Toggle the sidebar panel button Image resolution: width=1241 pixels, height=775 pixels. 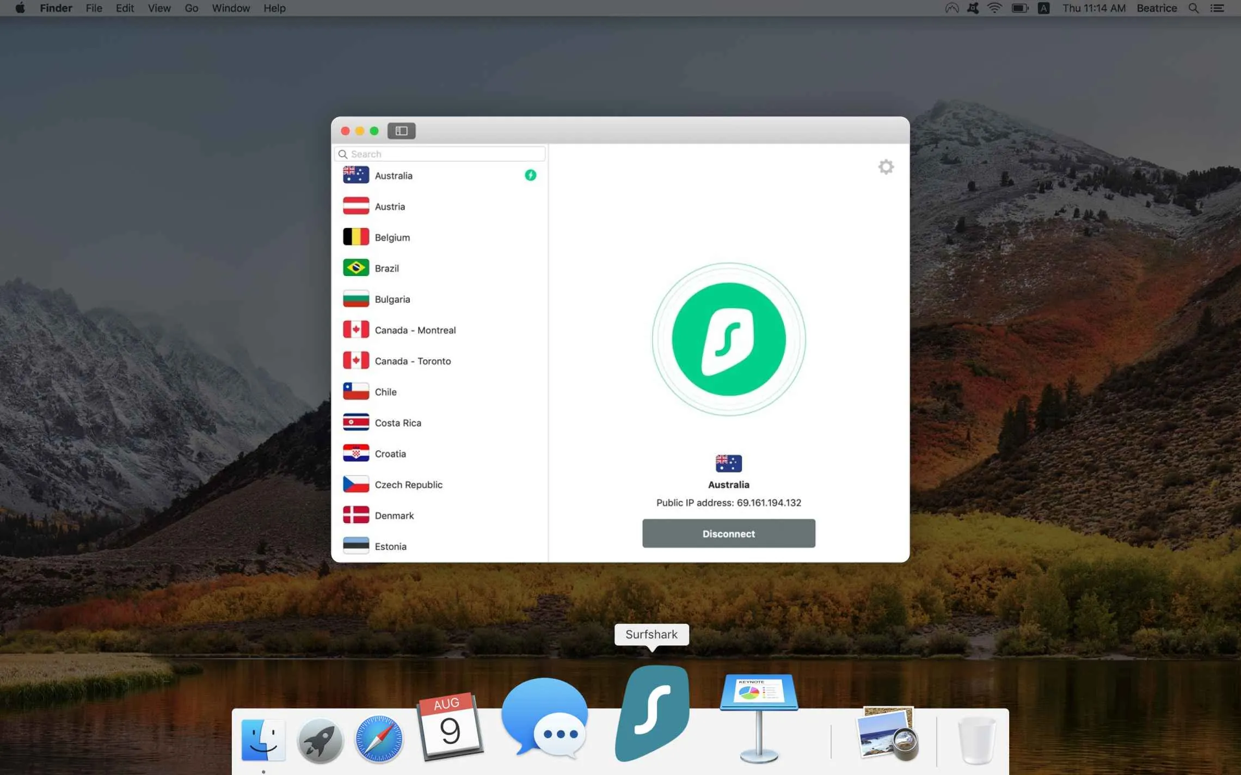[401, 131]
